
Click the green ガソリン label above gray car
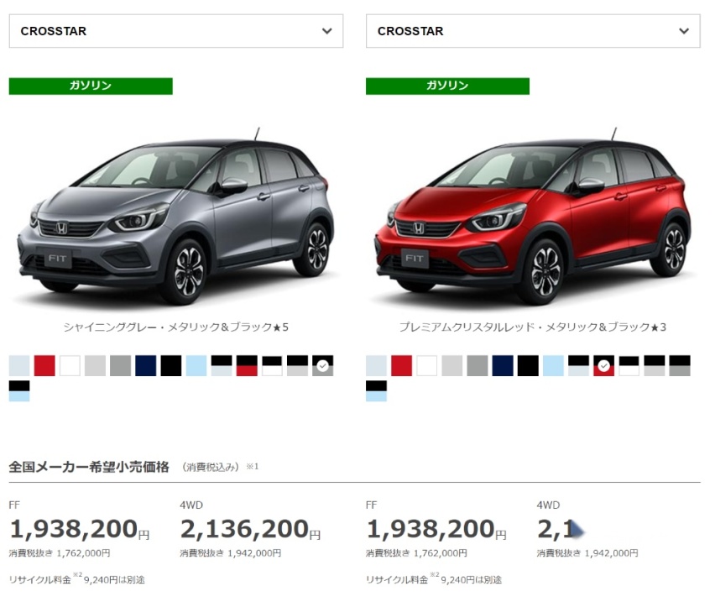pos(91,86)
